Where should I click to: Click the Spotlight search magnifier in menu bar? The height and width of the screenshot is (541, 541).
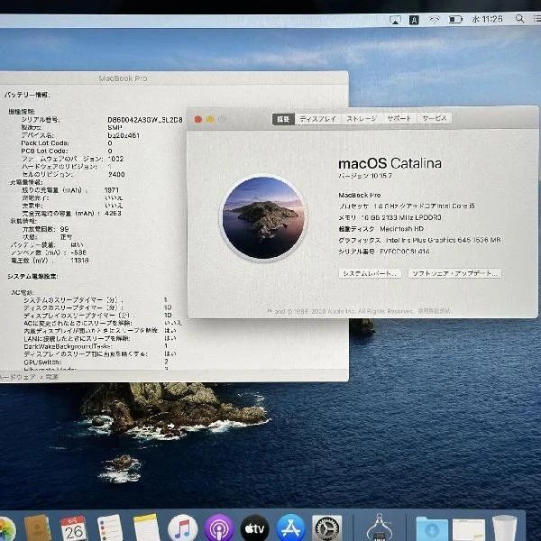coord(519,18)
